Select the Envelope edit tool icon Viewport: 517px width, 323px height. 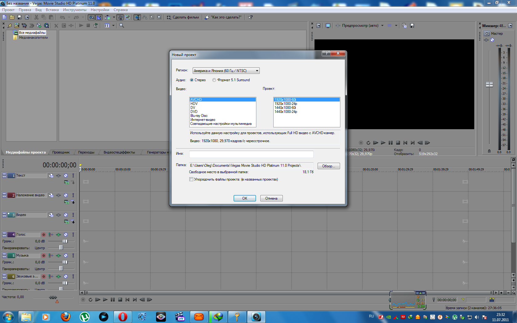pyautogui.click(x=145, y=17)
